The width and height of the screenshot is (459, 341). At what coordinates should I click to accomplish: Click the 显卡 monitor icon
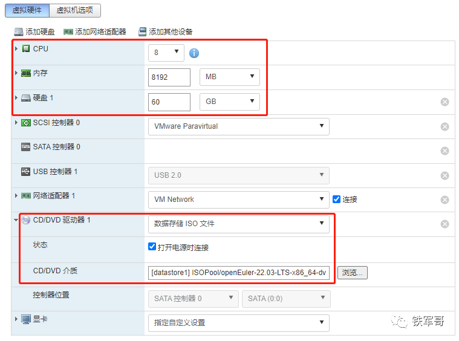pyautogui.click(x=26, y=319)
